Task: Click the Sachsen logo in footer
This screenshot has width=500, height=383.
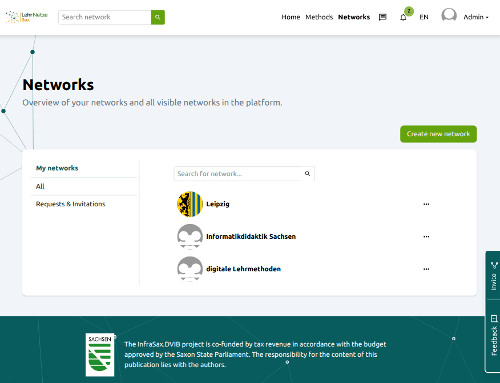Action: pos(100,355)
